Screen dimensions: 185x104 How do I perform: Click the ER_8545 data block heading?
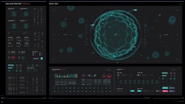pyautogui.click(x=27, y=37)
